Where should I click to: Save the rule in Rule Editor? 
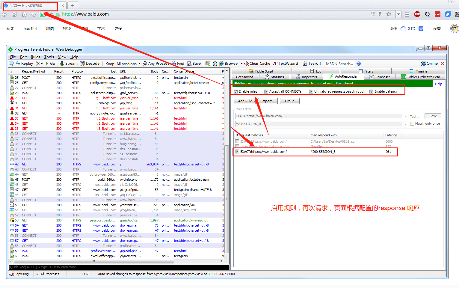433,116
